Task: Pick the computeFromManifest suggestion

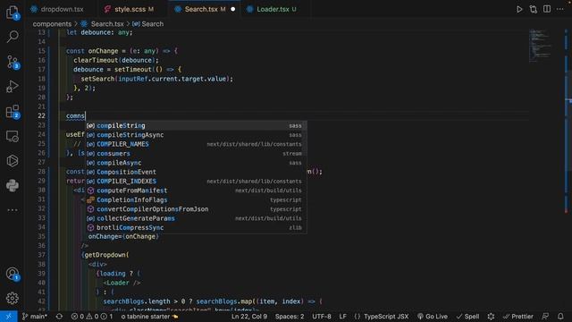Action: [196, 191]
